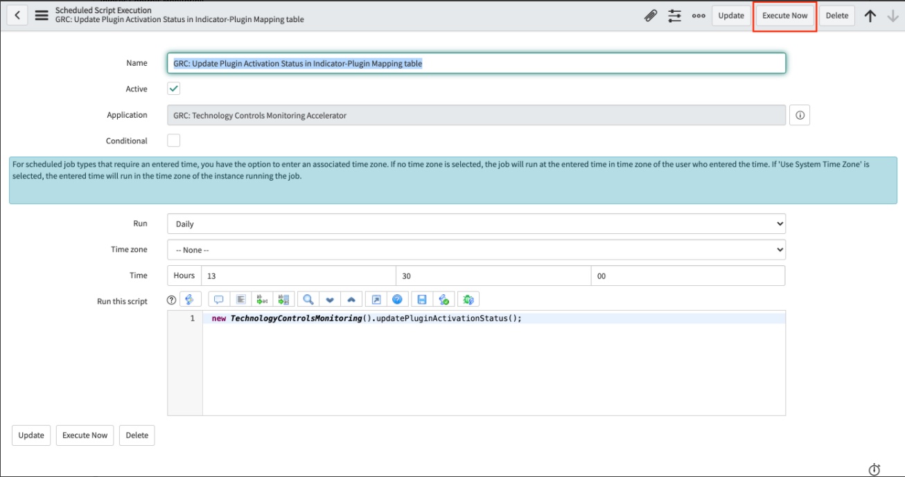
Task: Click the header Delete button
Action: coord(837,15)
